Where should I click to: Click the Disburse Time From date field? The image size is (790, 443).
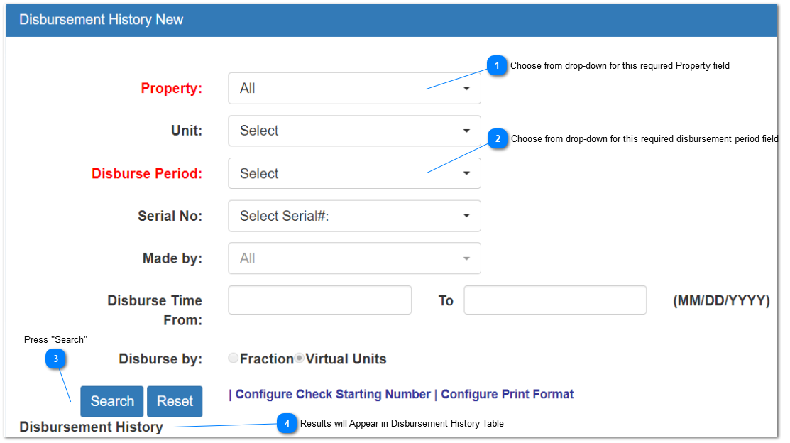pos(320,300)
